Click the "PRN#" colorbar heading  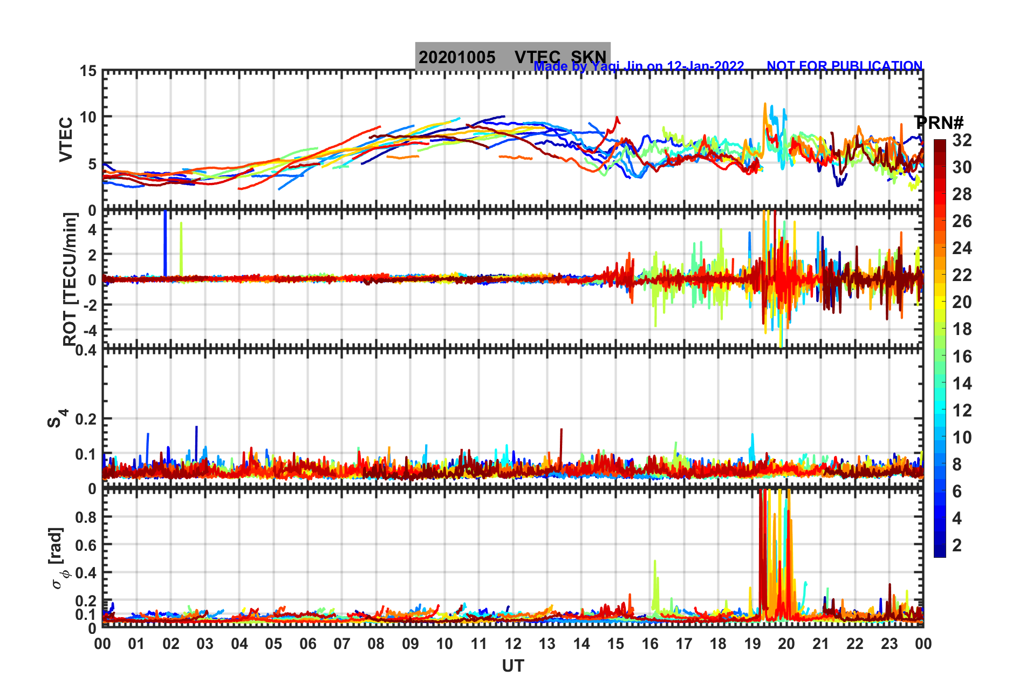[x=939, y=122]
